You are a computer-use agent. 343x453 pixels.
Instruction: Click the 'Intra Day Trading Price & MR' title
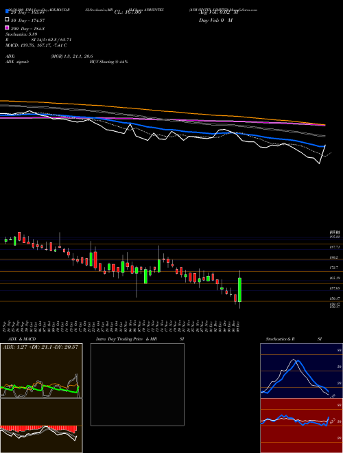(x=126, y=339)
